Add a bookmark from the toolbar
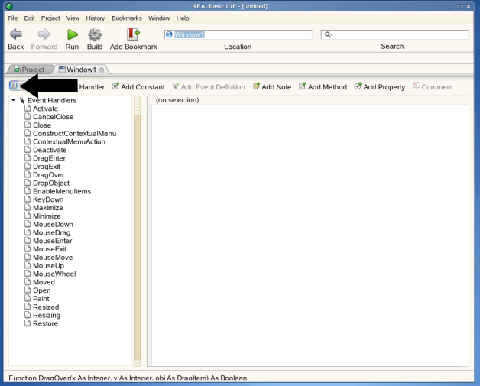The width and height of the screenshot is (480, 386). click(134, 39)
